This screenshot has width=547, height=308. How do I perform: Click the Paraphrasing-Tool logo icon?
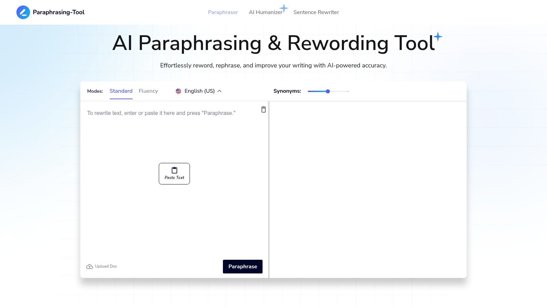click(x=23, y=12)
